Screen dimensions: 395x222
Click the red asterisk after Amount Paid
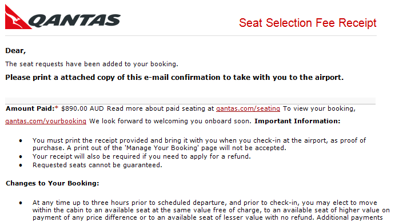pyautogui.click(x=57, y=108)
